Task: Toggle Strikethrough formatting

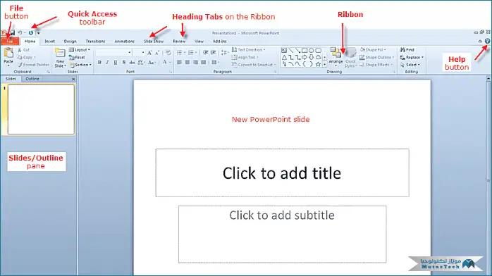Action: tap(132, 63)
